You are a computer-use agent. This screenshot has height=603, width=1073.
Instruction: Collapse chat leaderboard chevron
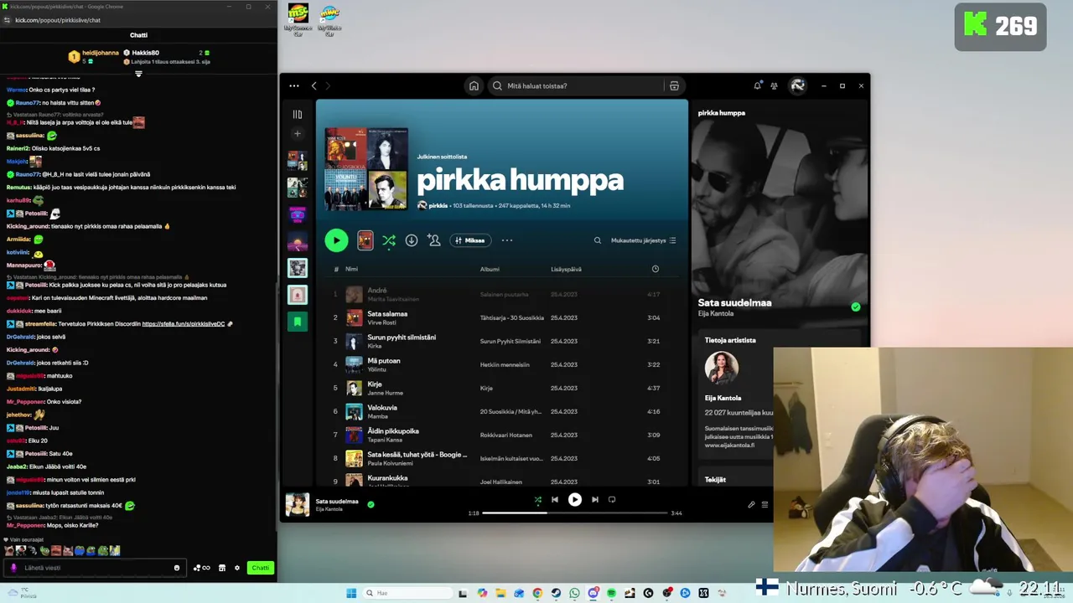click(x=138, y=74)
